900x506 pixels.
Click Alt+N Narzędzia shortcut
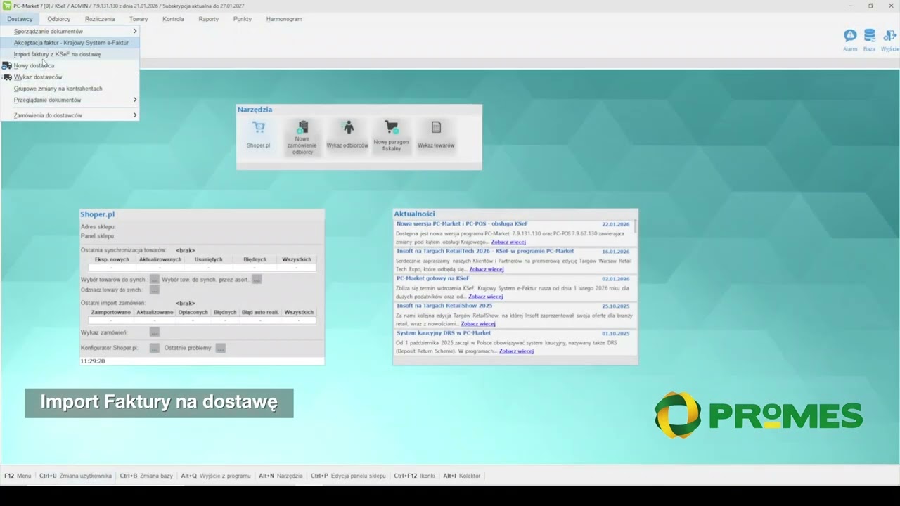coord(281,476)
